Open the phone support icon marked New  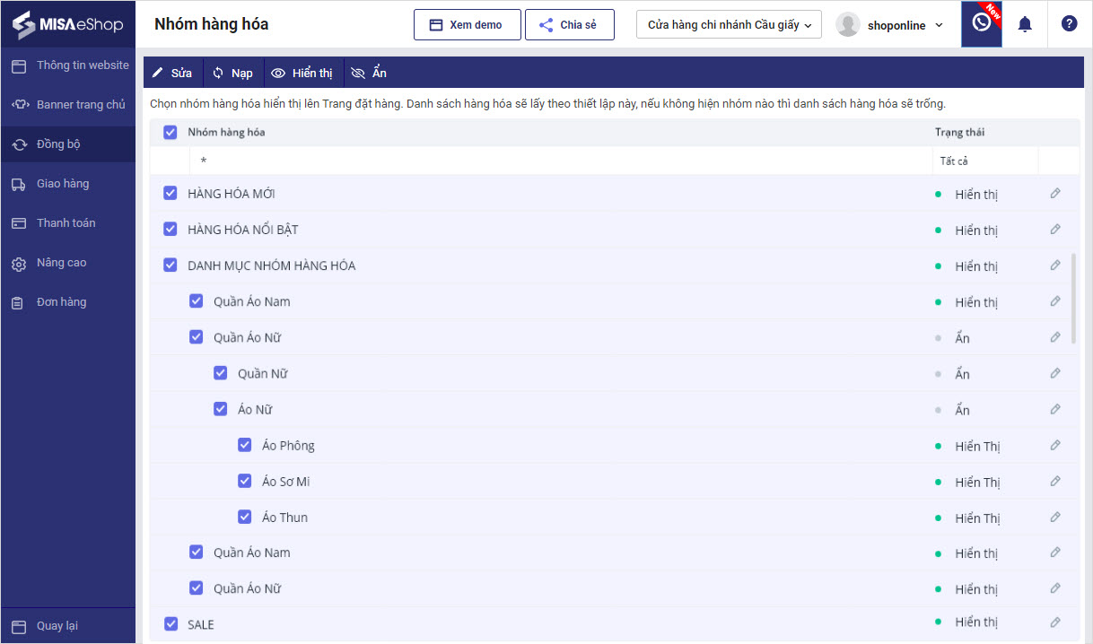[982, 23]
